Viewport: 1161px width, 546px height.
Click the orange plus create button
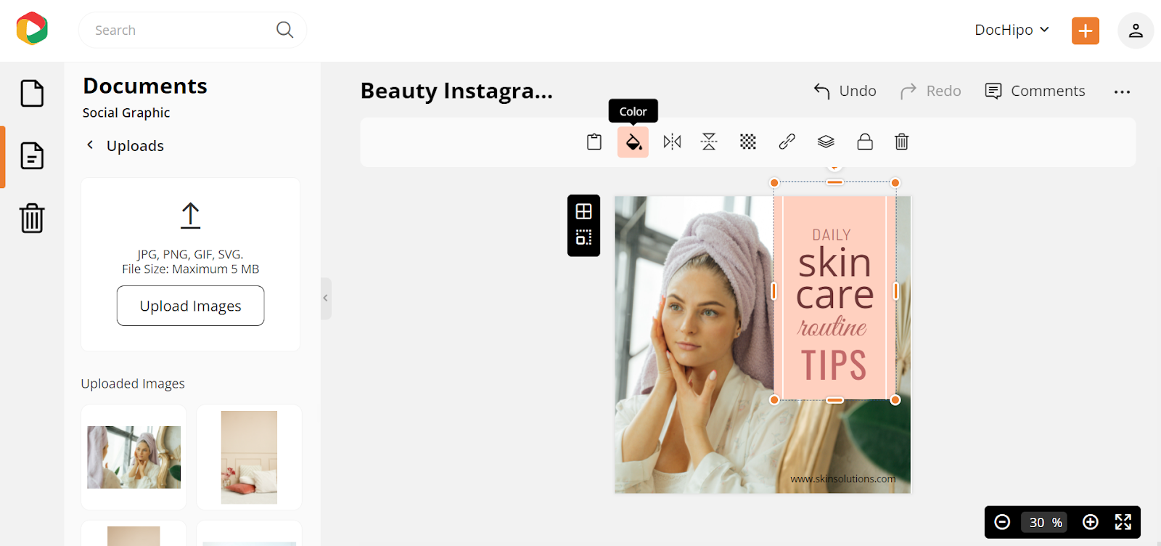coord(1086,30)
